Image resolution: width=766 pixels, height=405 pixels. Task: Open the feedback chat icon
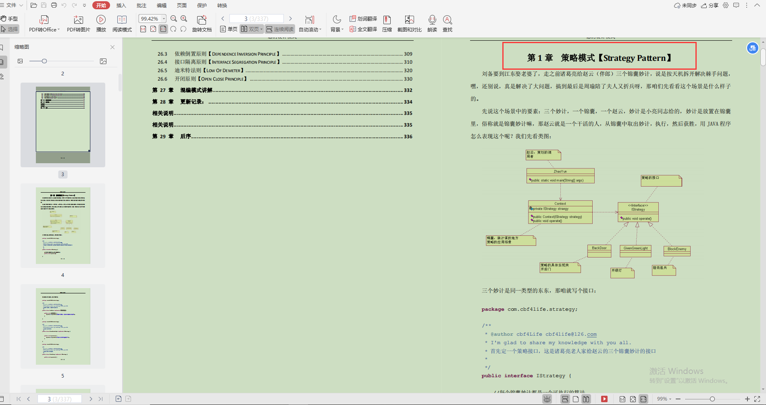[x=736, y=5]
